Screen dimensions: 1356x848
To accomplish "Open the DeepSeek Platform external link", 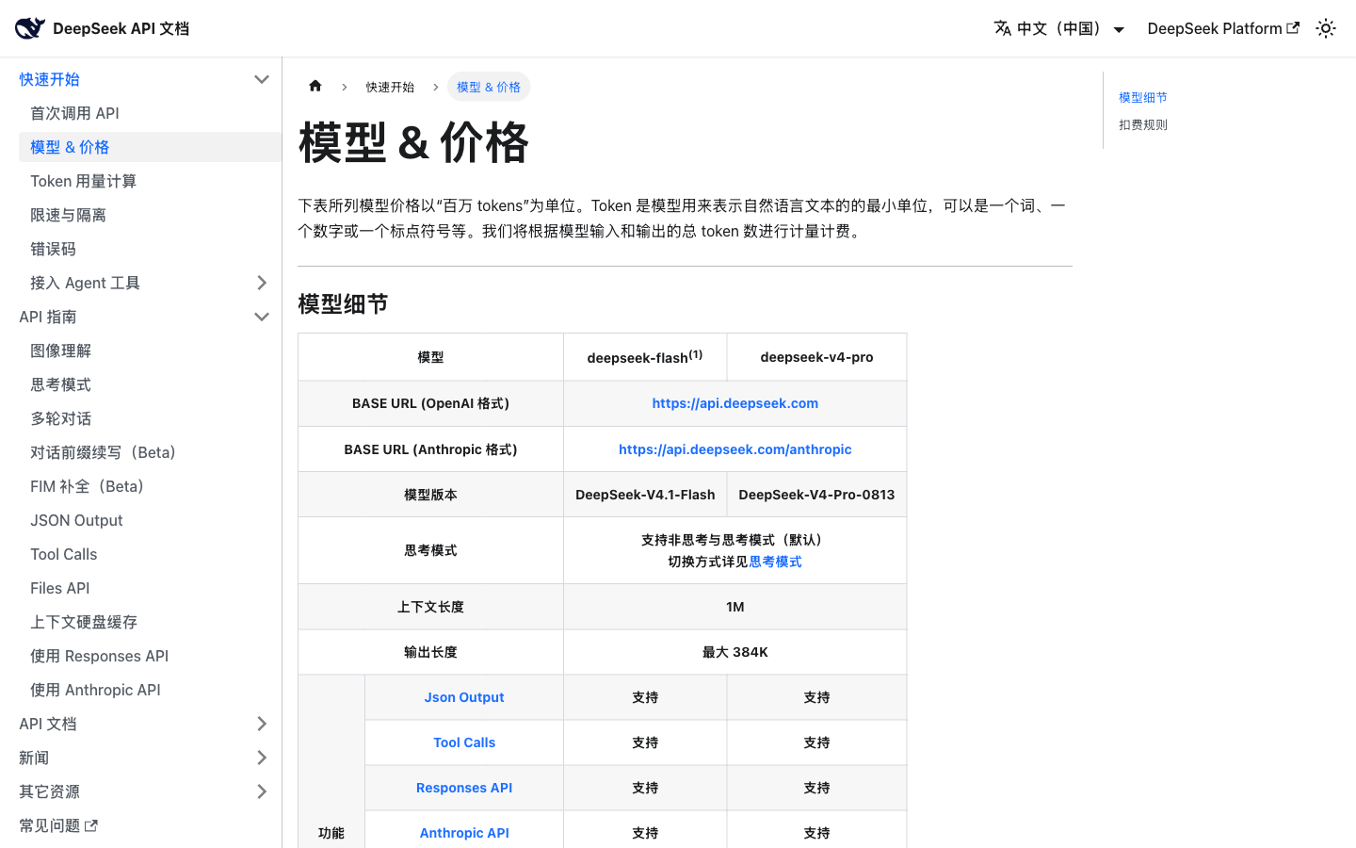I will tap(1223, 28).
